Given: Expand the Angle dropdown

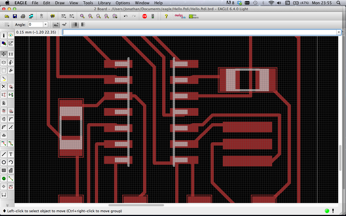Looking at the screenshot, I should [46, 25].
